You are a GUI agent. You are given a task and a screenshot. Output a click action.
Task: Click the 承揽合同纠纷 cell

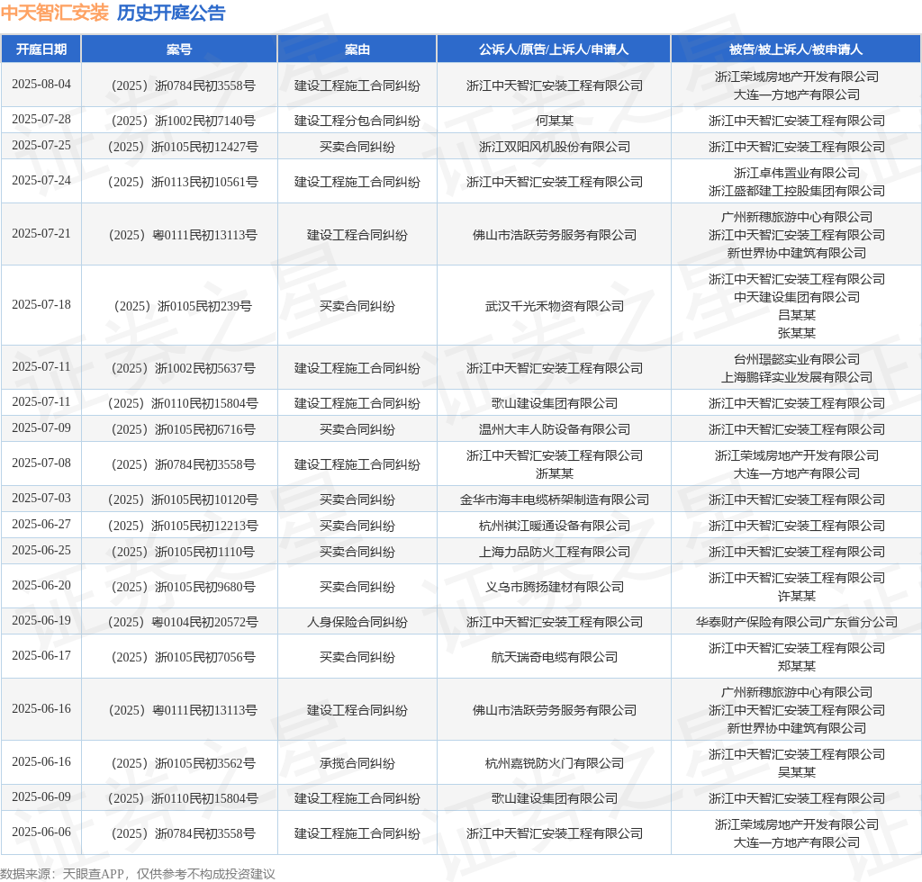pyautogui.click(x=357, y=763)
